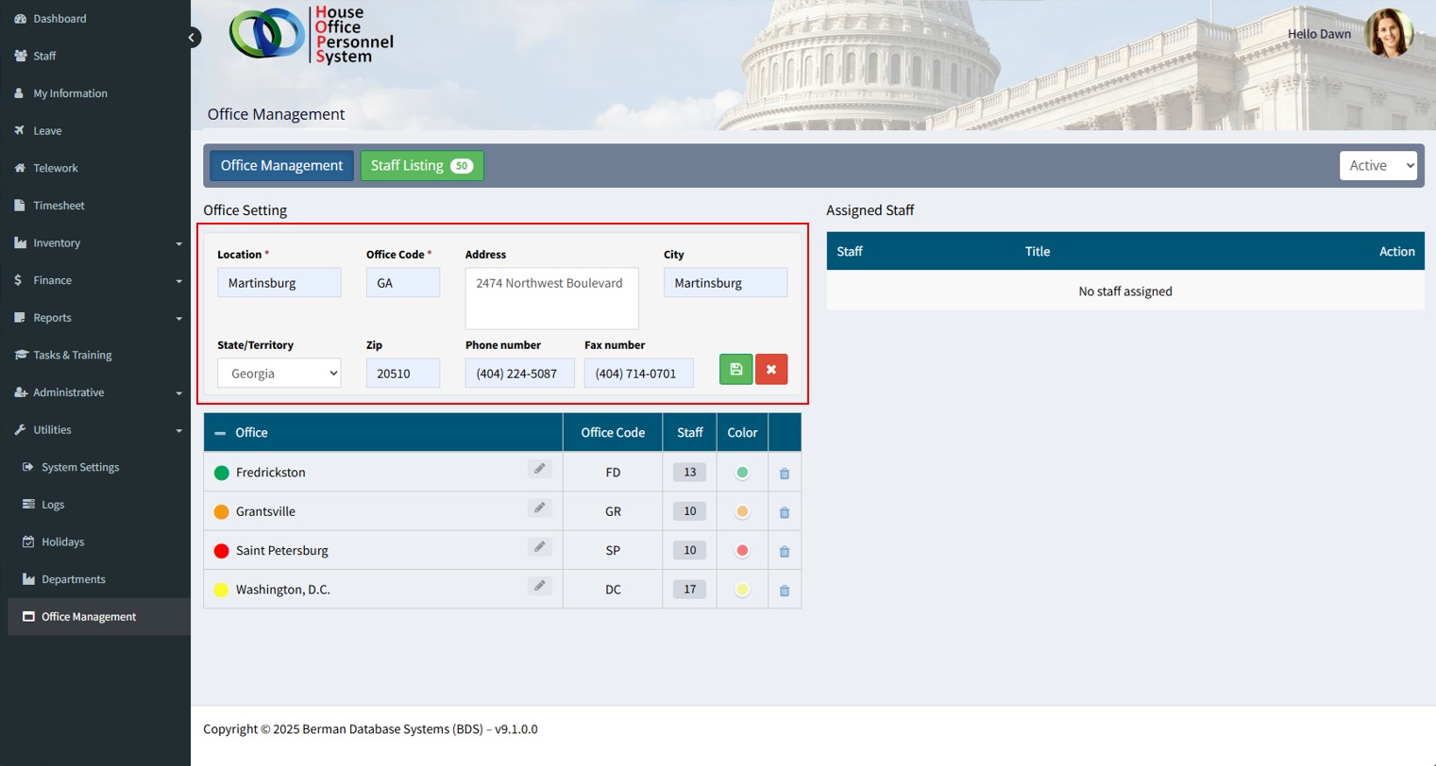Open the Active status filter dropdown

[x=1377, y=165]
